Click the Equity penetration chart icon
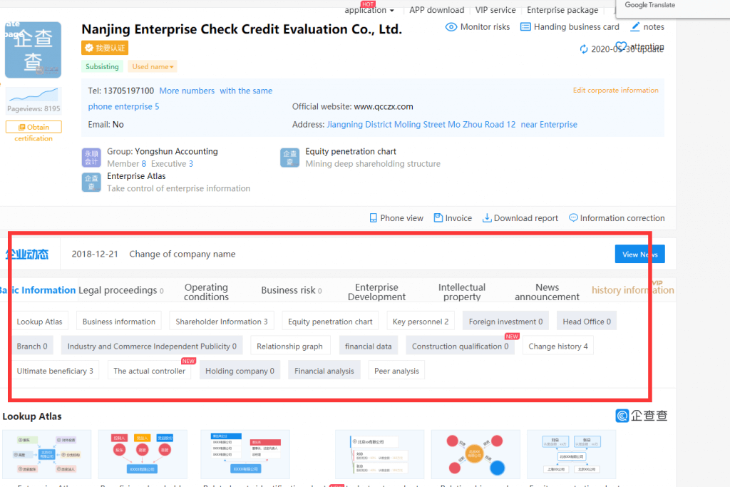730x487 pixels. tap(289, 158)
